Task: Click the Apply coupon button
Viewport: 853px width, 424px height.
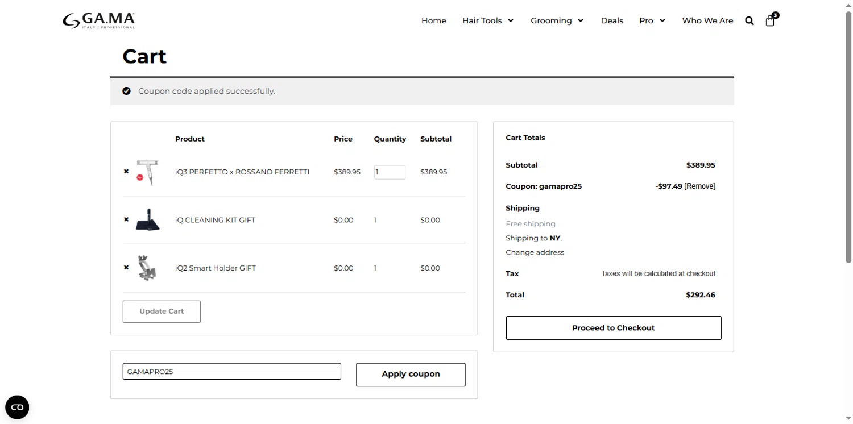Action: click(411, 375)
